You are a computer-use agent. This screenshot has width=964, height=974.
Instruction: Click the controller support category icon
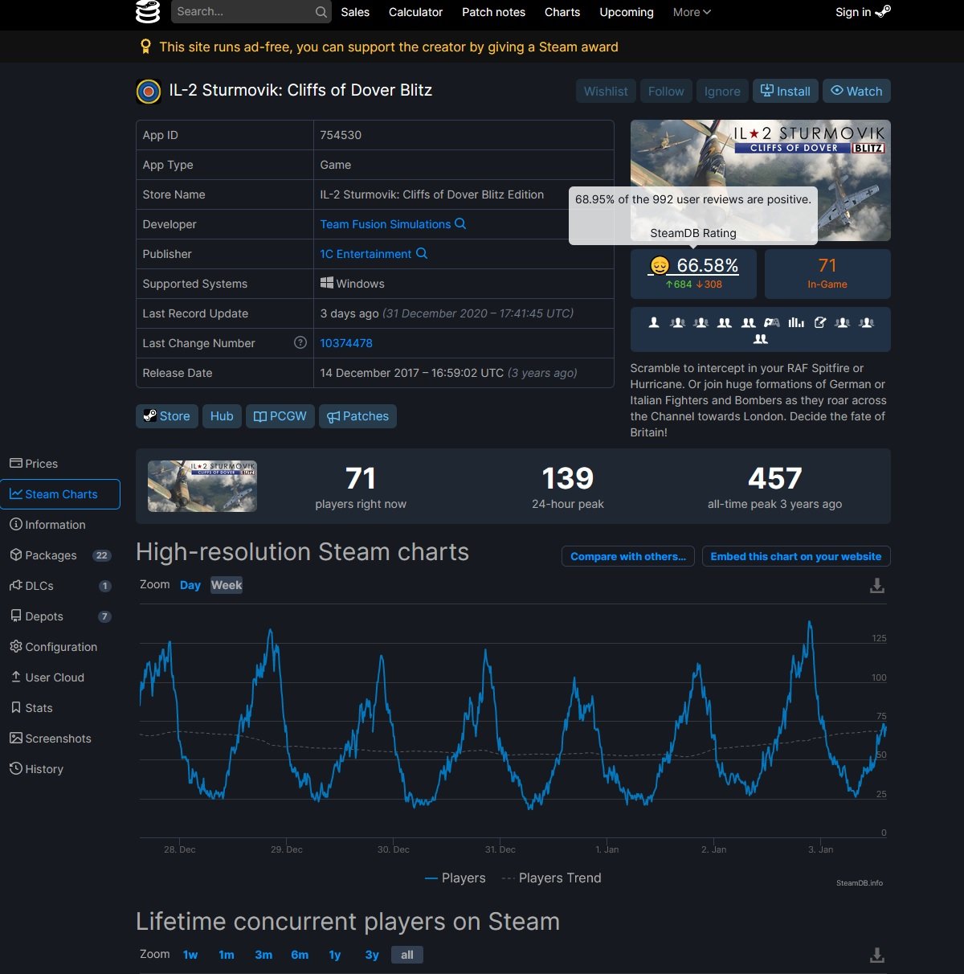pos(772,322)
